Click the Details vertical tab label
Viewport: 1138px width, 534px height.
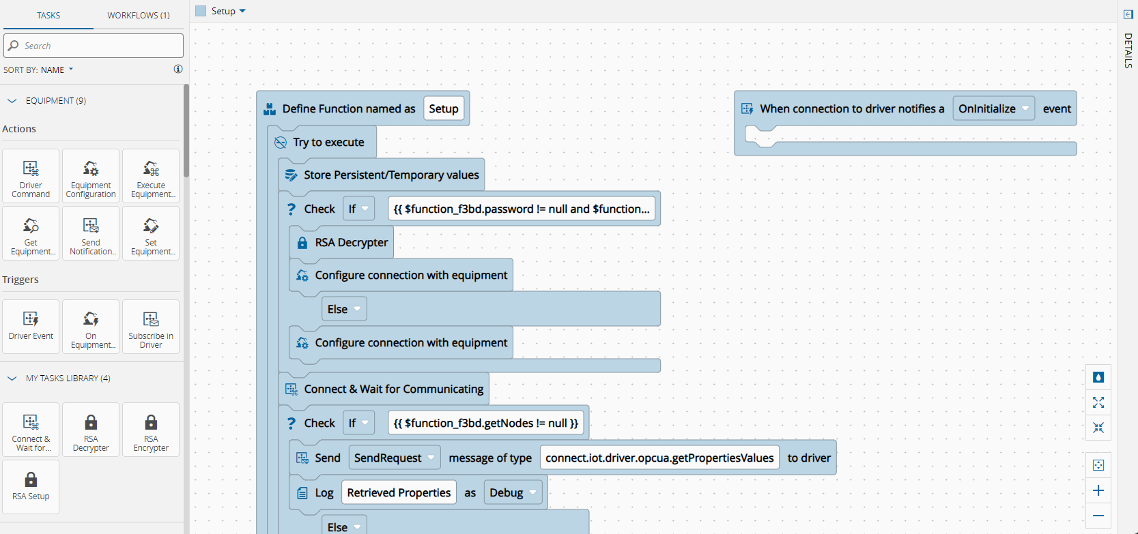1128,50
